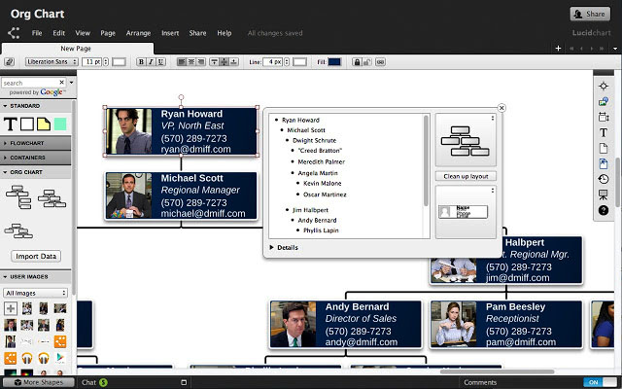Screen dimensions: 622x389
Task: Open the Arrange menu
Action: pyautogui.click(x=138, y=33)
